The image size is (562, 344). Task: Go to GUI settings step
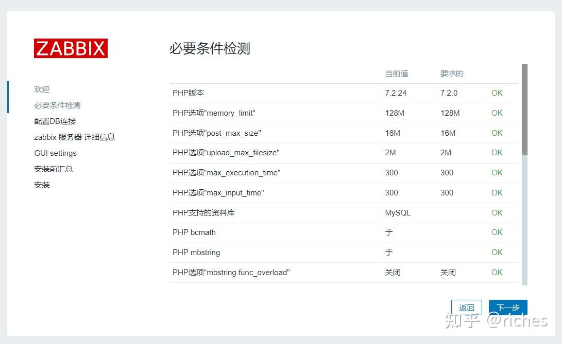[x=55, y=153]
